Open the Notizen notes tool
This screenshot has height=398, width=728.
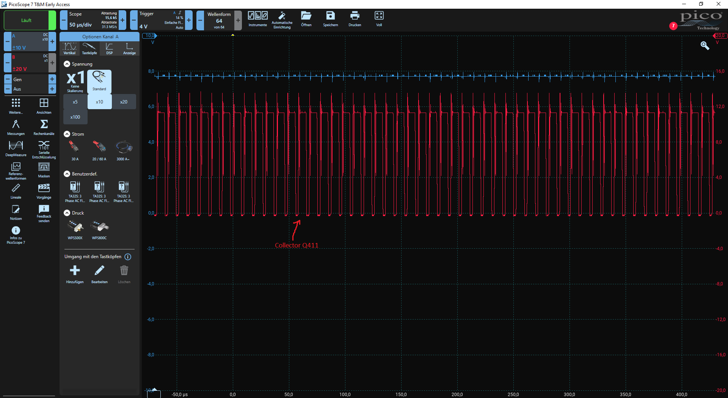tap(16, 213)
